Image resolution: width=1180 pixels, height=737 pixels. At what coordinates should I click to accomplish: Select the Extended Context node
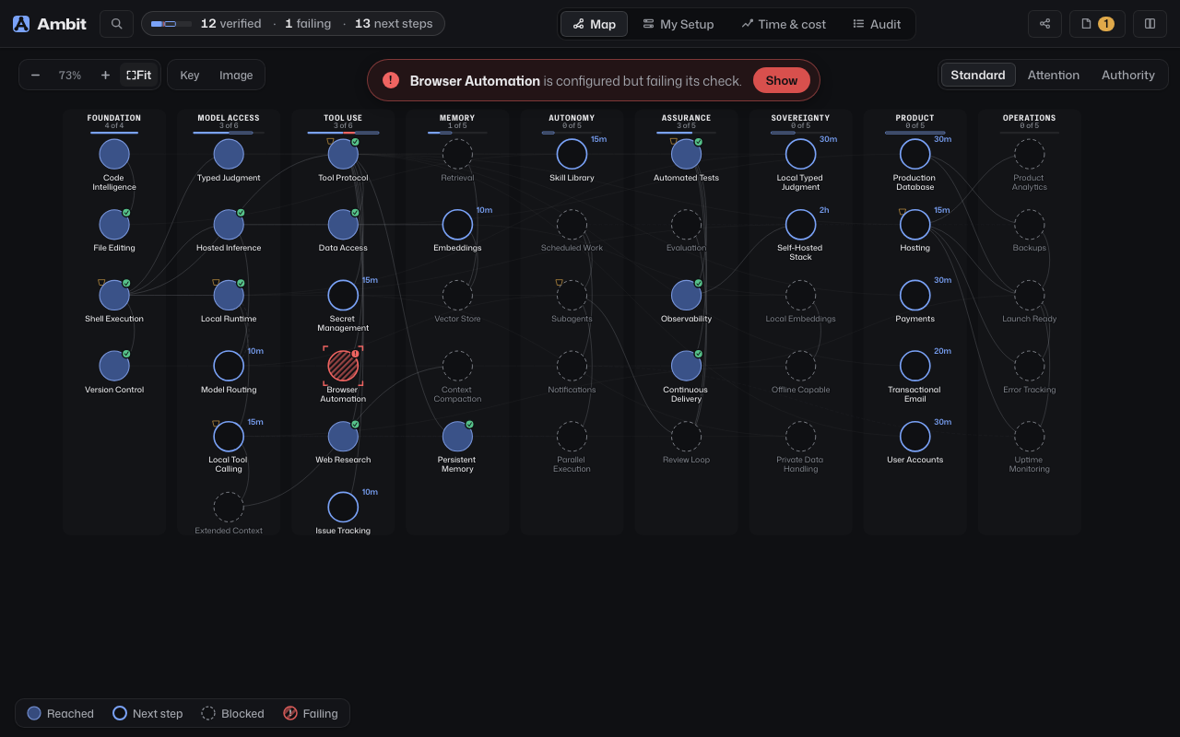(229, 507)
